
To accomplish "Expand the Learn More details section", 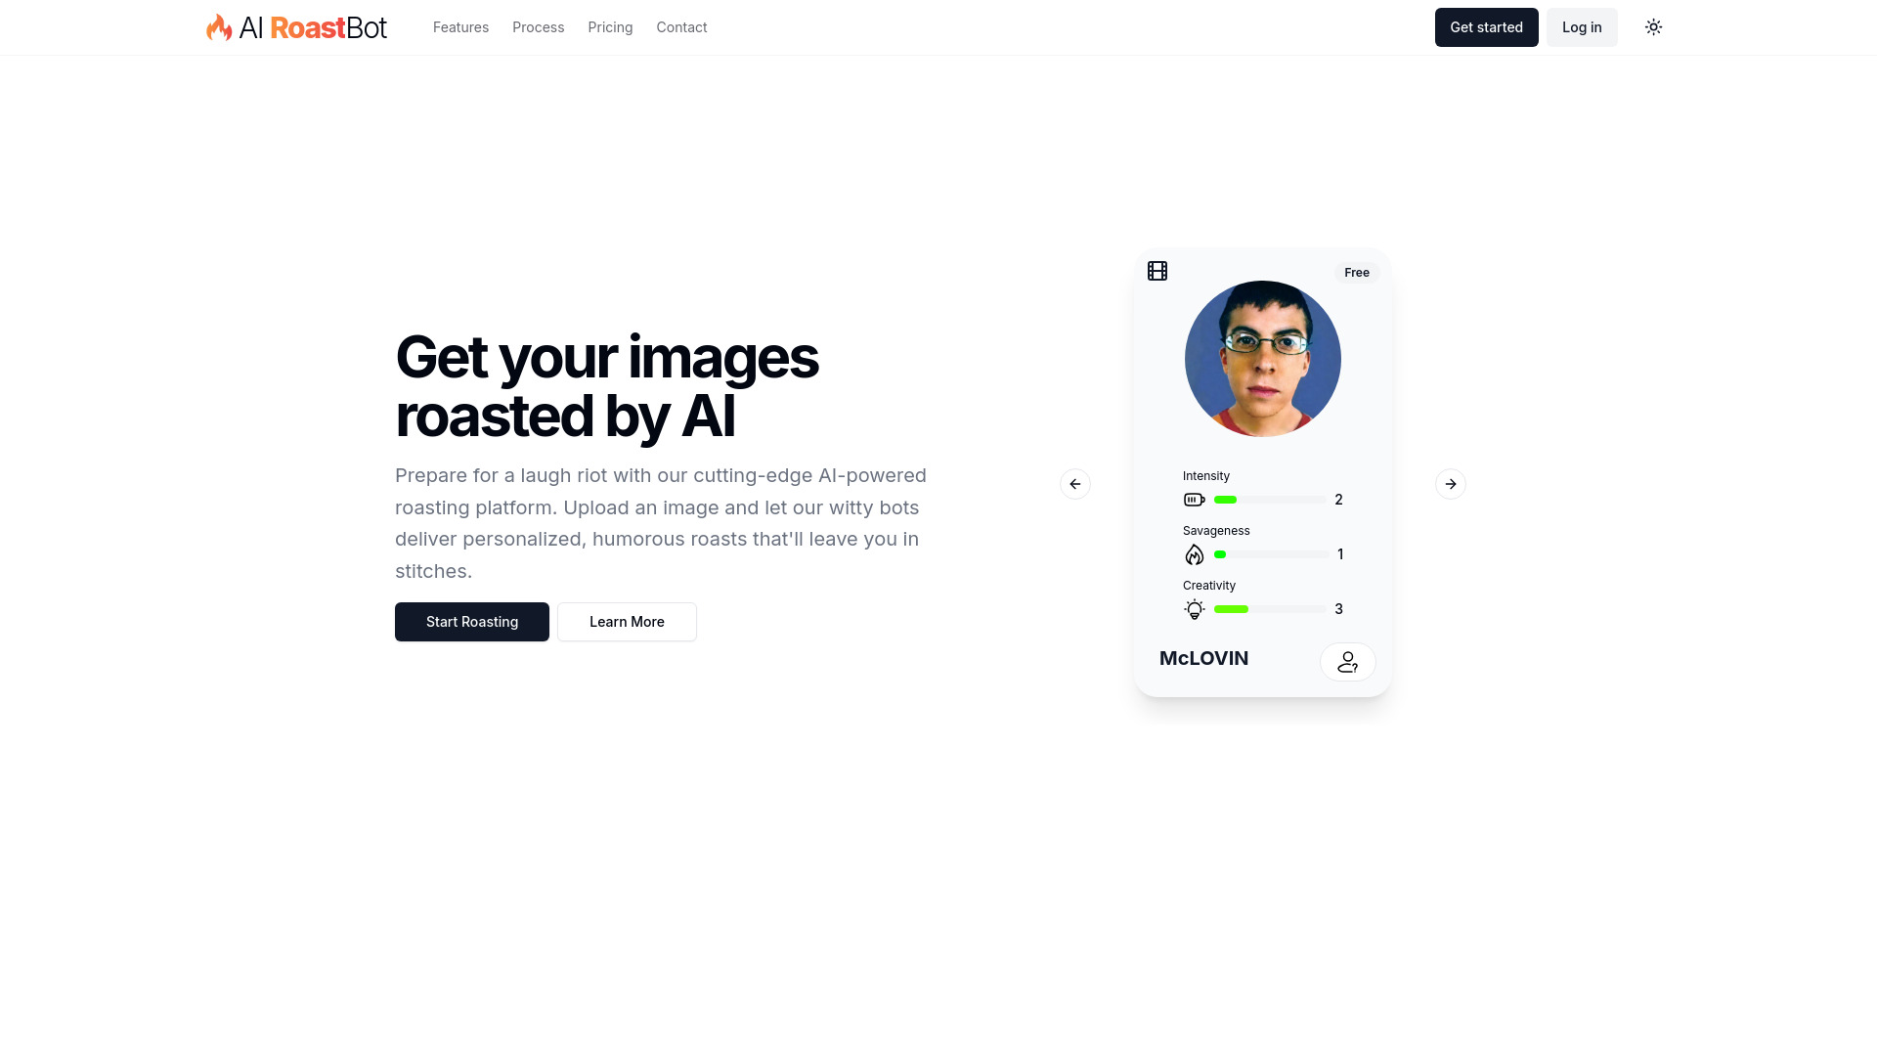I will coord(627,622).
